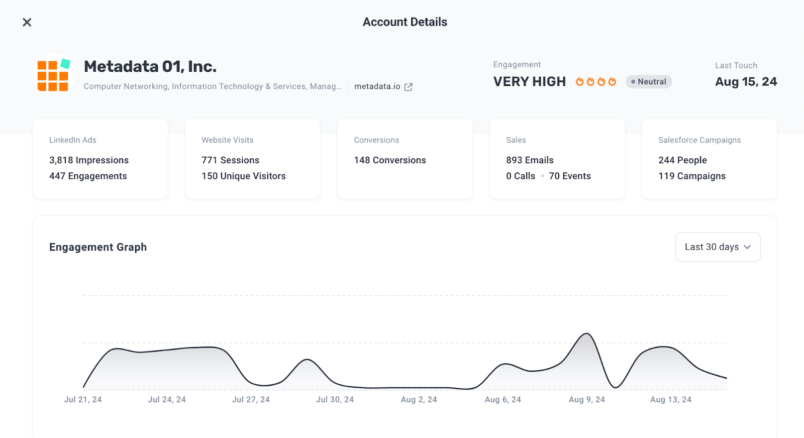Screen dimensions: 804x438
Task: Open the Last 30 days dropdown
Action: tap(718, 247)
